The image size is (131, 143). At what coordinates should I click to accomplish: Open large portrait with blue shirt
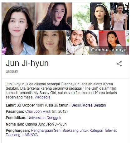(18, 29)
